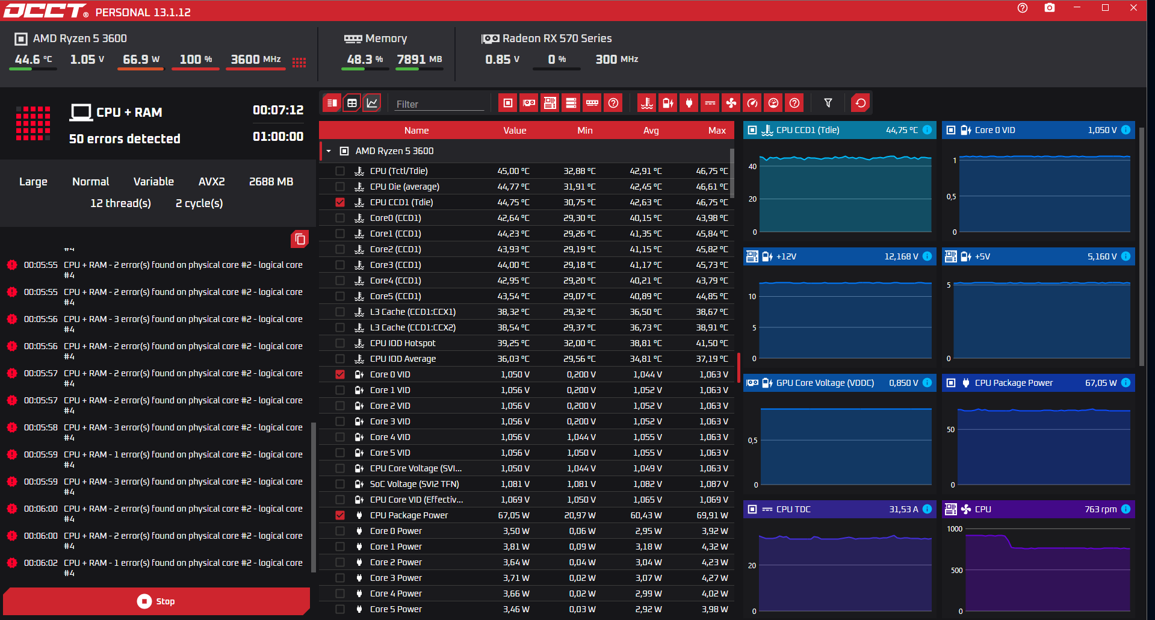
Task: Show unknown sensor types
Action: coord(794,103)
